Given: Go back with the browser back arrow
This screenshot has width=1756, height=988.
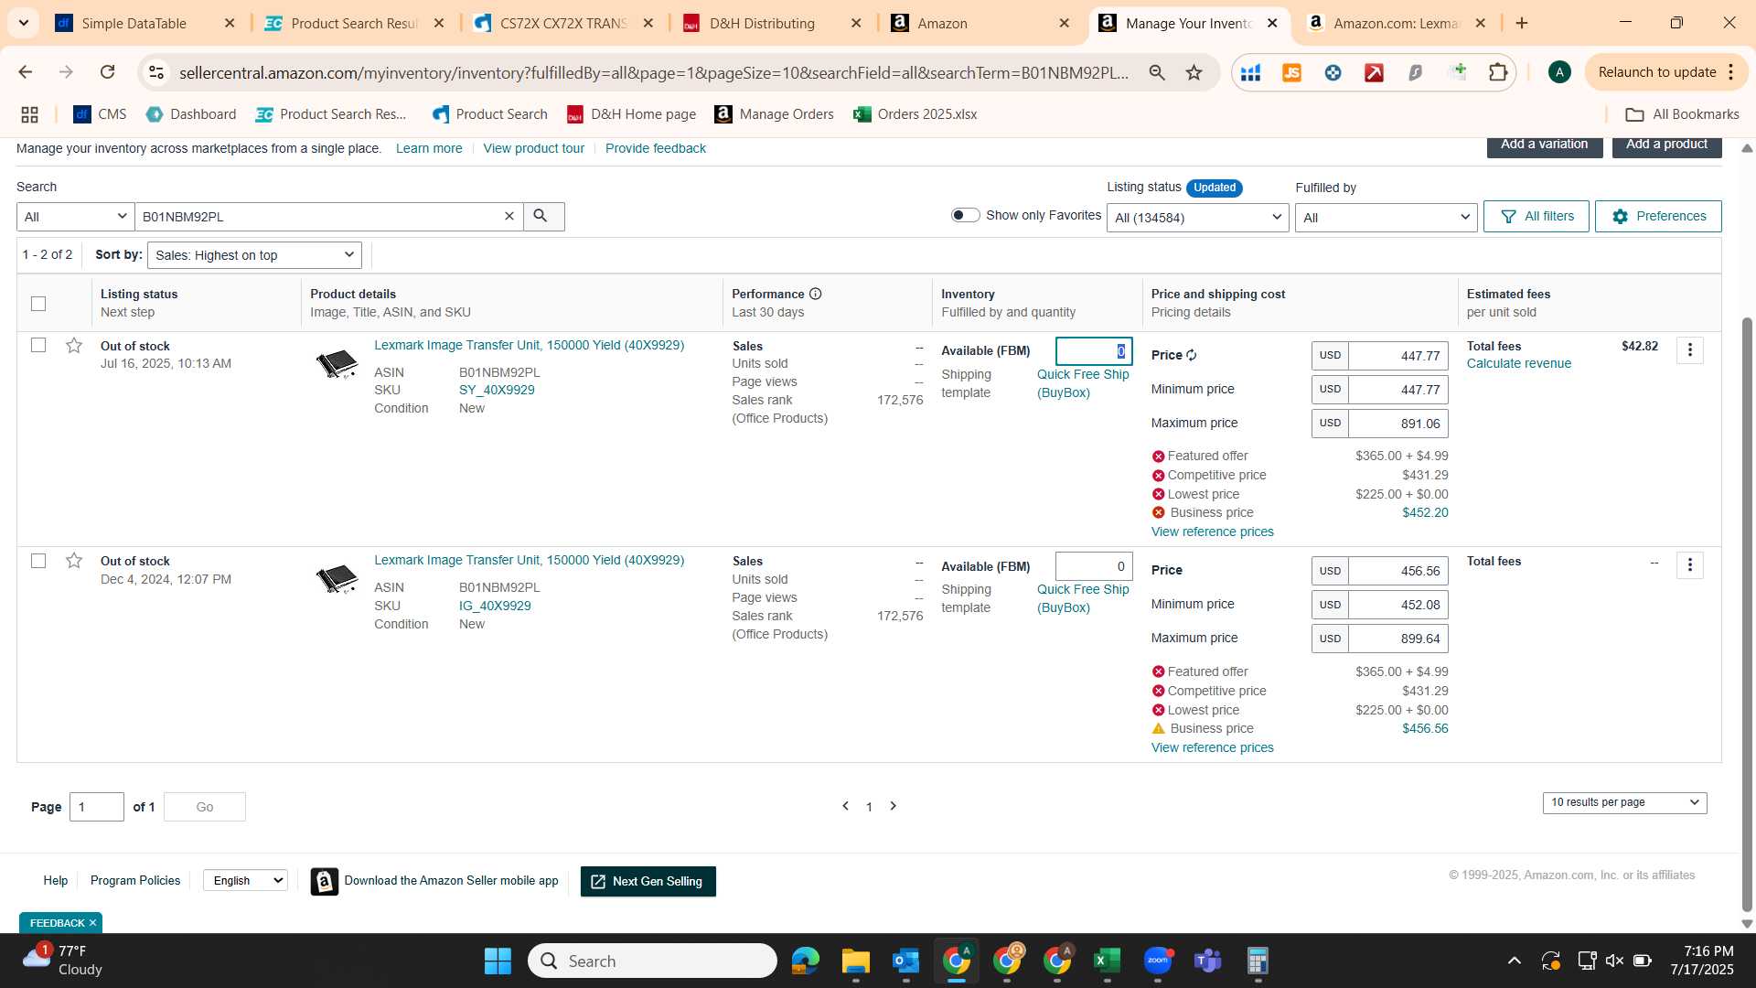Looking at the screenshot, I should pyautogui.click(x=26, y=72).
